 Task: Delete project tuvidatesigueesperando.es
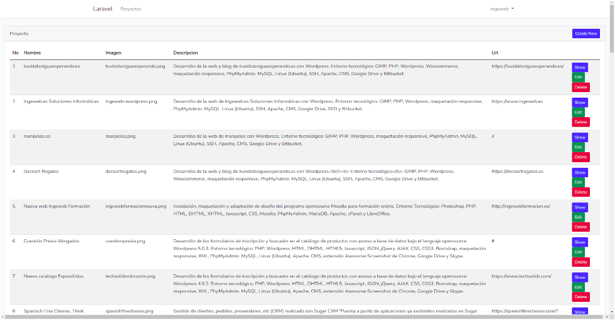click(580, 87)
